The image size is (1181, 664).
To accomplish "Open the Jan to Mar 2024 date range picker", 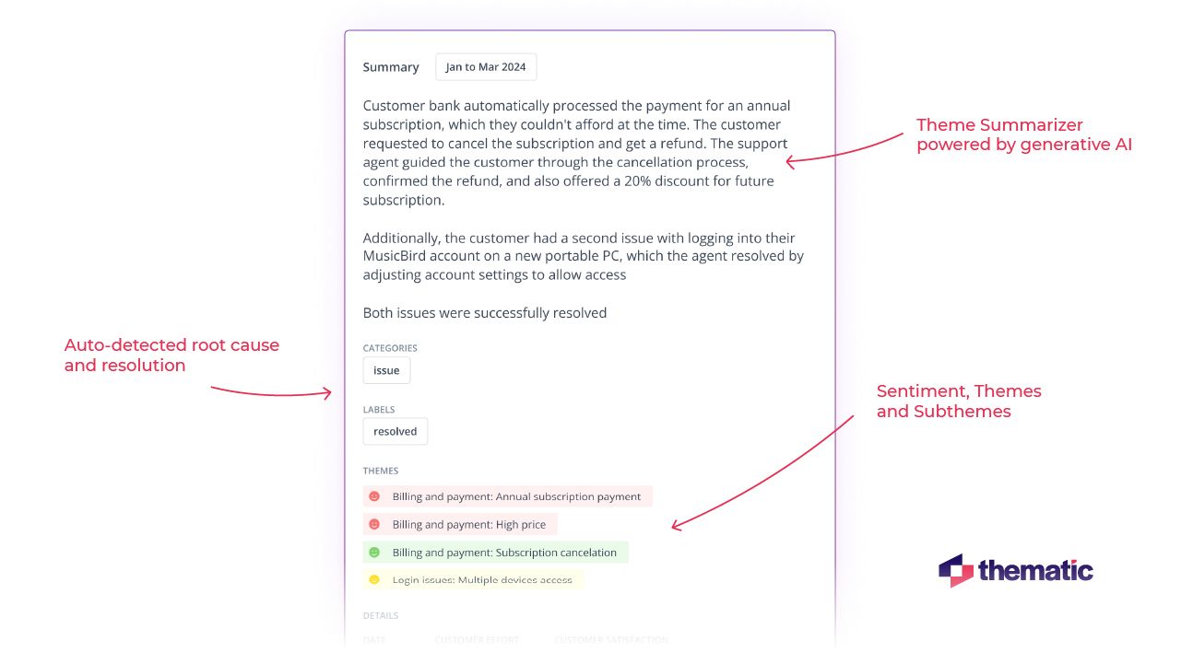I will coord(486,66).
